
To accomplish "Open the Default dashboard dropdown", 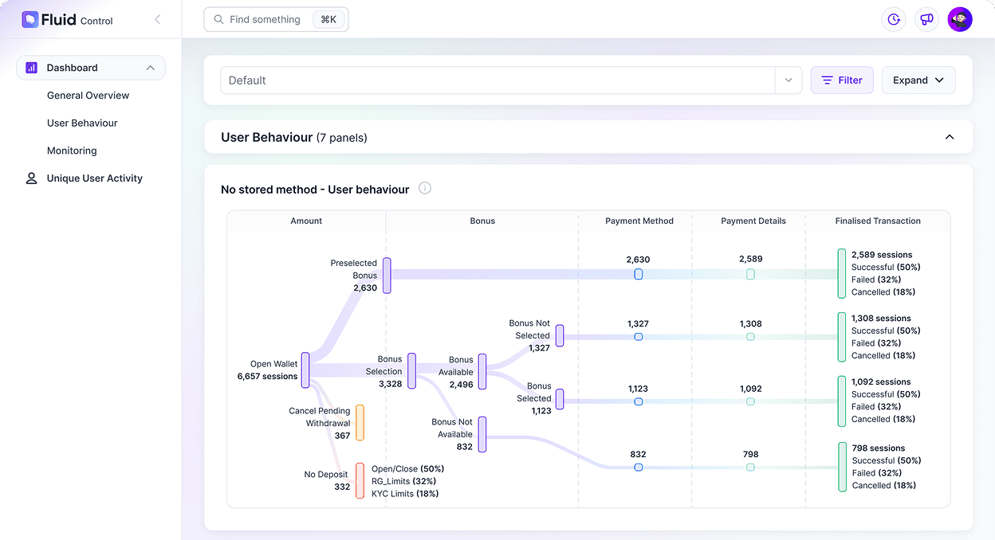I will 788,80.
